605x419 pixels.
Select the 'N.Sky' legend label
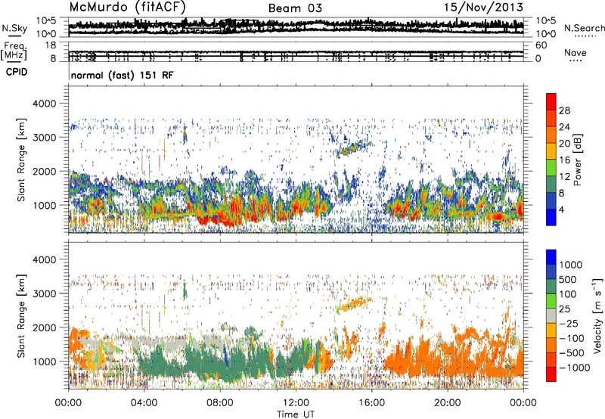(x=14, y=29)
